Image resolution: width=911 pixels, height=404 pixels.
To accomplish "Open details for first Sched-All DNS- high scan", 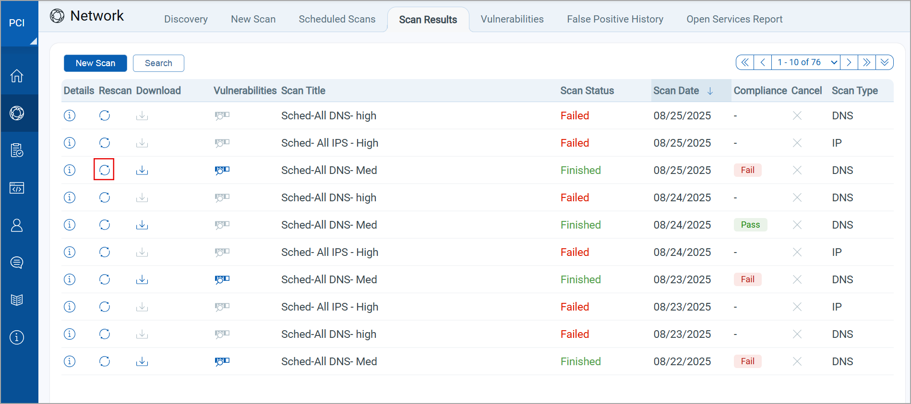I will pyautogui.click(x=70, y=115).
